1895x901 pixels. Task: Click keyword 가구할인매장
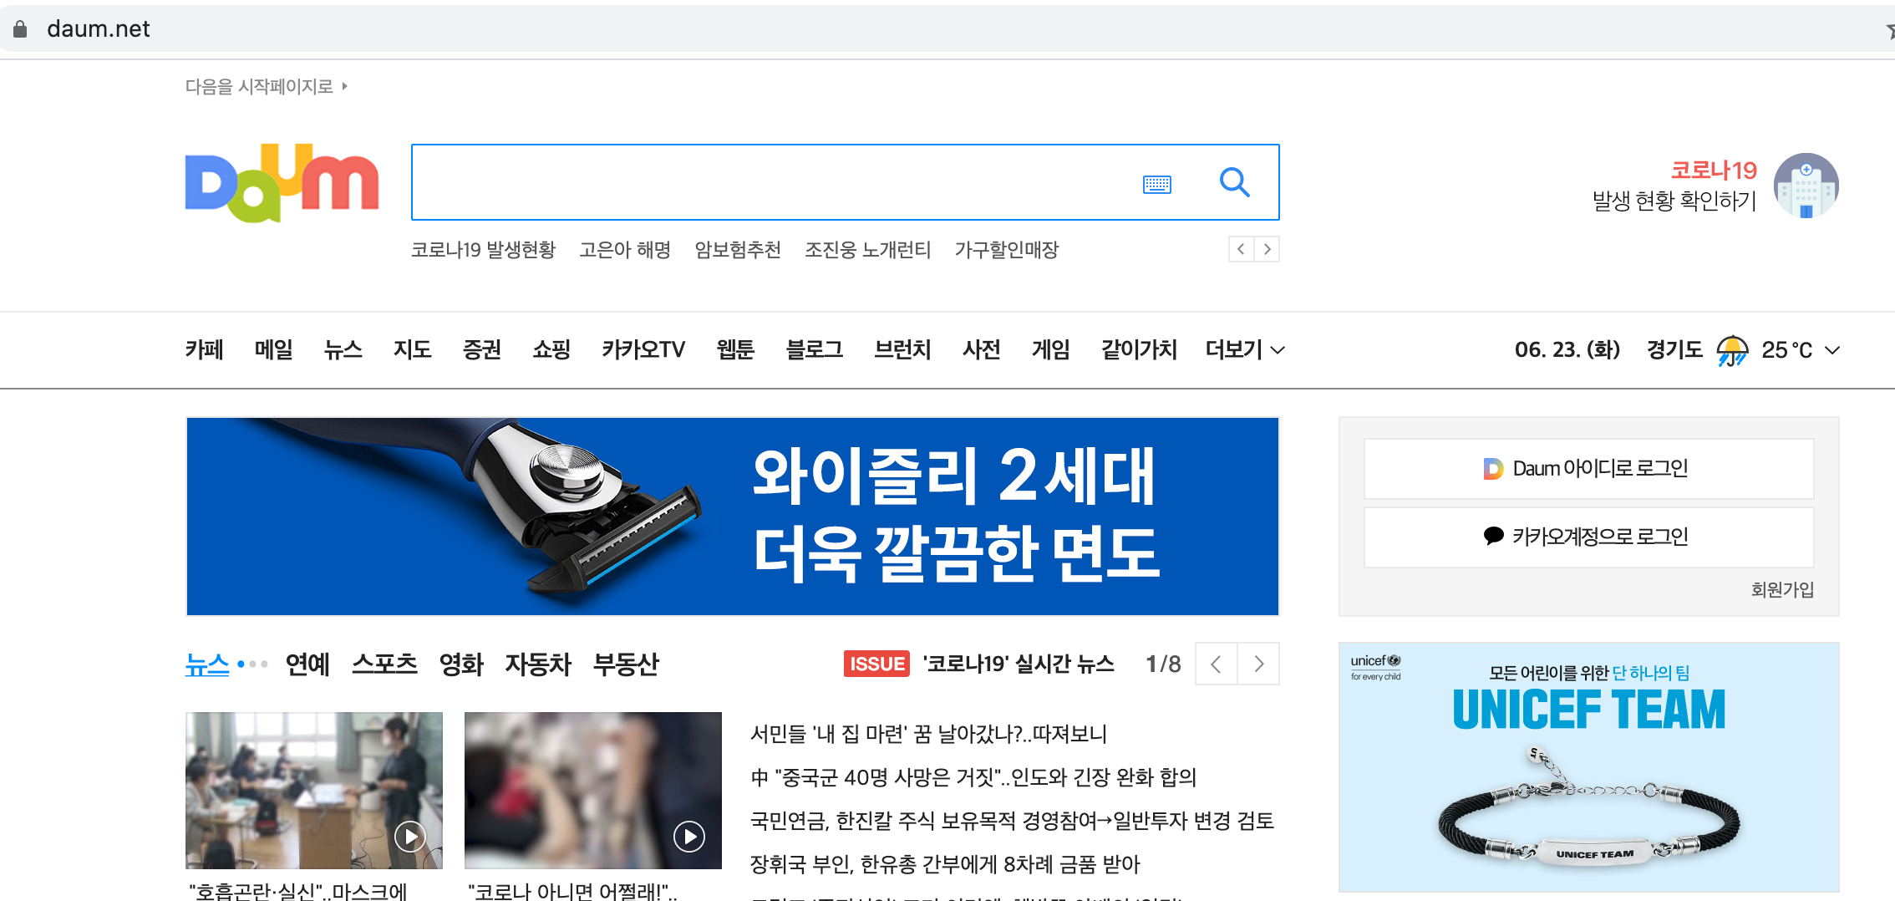(1006, 250)
